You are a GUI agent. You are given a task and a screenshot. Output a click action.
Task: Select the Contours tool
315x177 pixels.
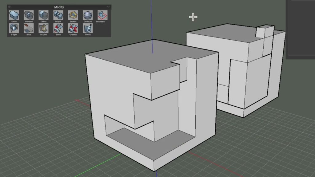pos(87,15)
